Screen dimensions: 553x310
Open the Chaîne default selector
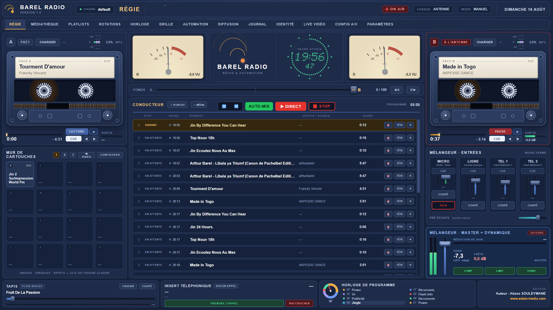(x=95, y=9)
